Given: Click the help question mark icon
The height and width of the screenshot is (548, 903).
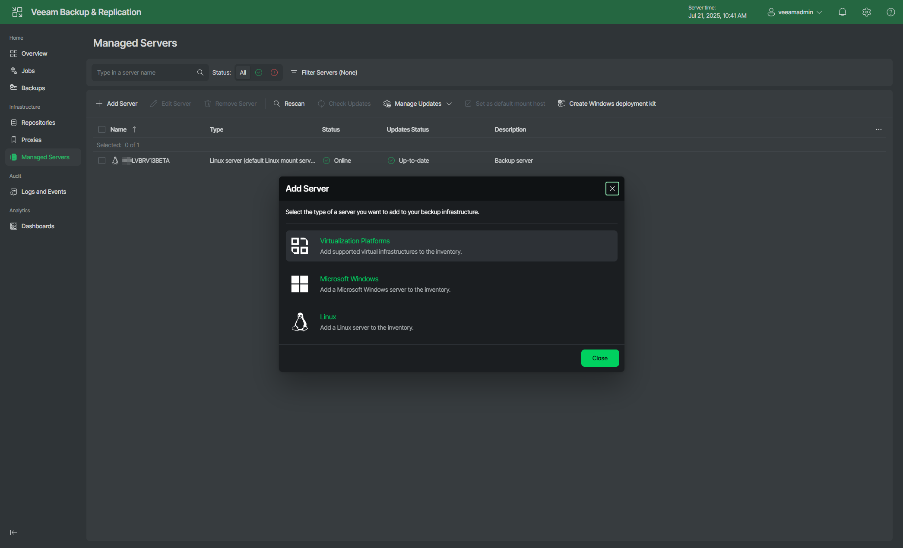Looking at the screenshot, I should (890, 12).
